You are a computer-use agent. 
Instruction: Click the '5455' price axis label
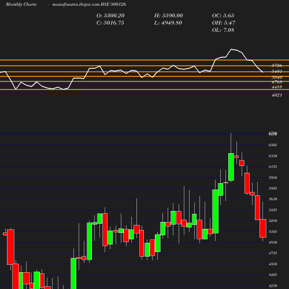pos(273,210)
